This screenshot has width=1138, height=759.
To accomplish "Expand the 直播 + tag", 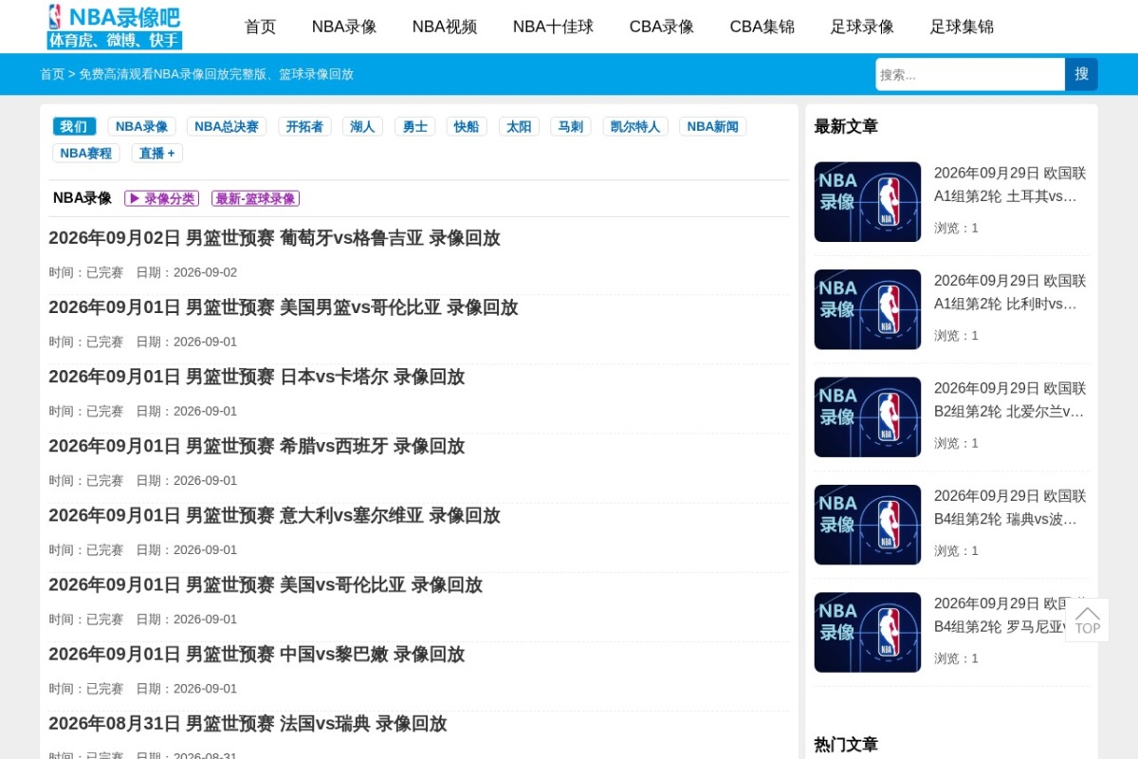I will point(157,153).
